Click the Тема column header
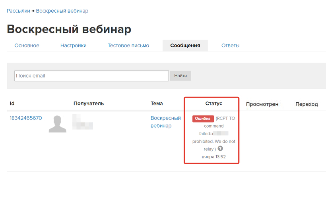Screen dimensions: 326x209 point(157,103)
